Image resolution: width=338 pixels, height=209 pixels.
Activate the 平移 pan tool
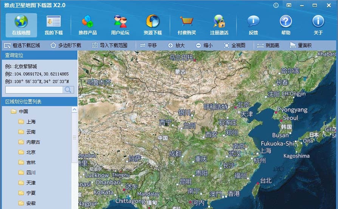coord(148,45)
